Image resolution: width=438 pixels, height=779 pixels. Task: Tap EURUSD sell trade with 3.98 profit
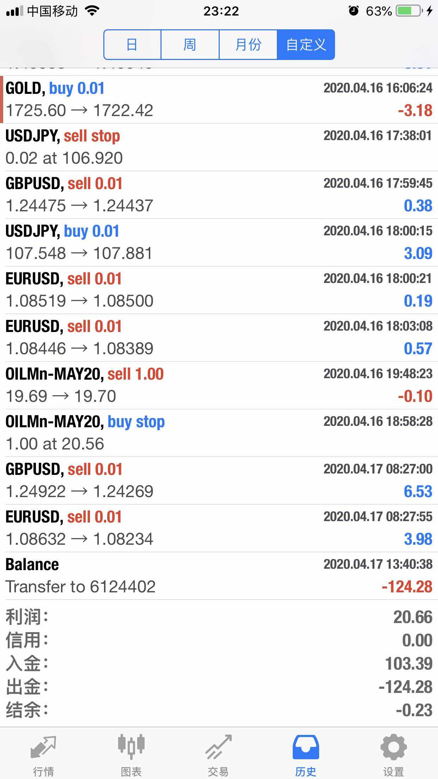[219, 528]
